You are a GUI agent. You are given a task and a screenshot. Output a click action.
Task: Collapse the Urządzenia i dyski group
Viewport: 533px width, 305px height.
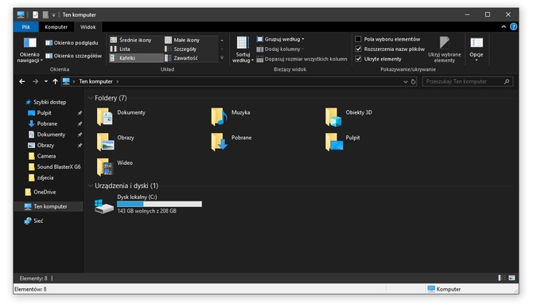[91, 186]
